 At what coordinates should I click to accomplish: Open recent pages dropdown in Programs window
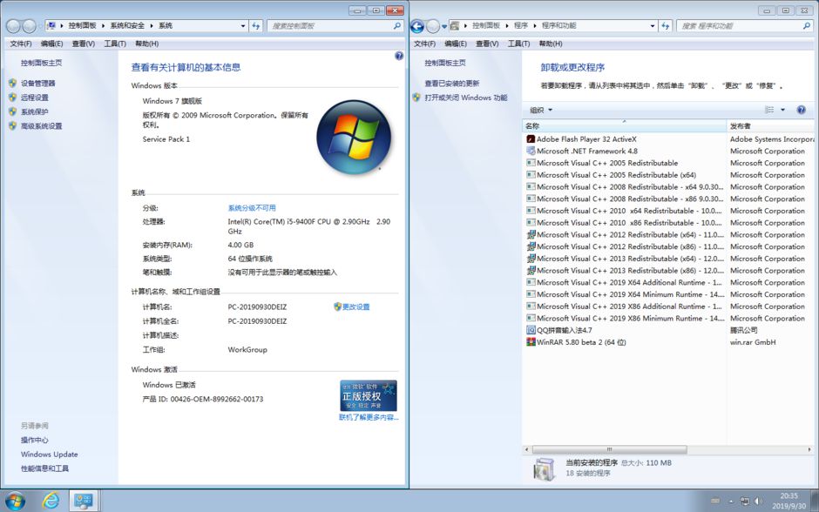click(444, 25)
